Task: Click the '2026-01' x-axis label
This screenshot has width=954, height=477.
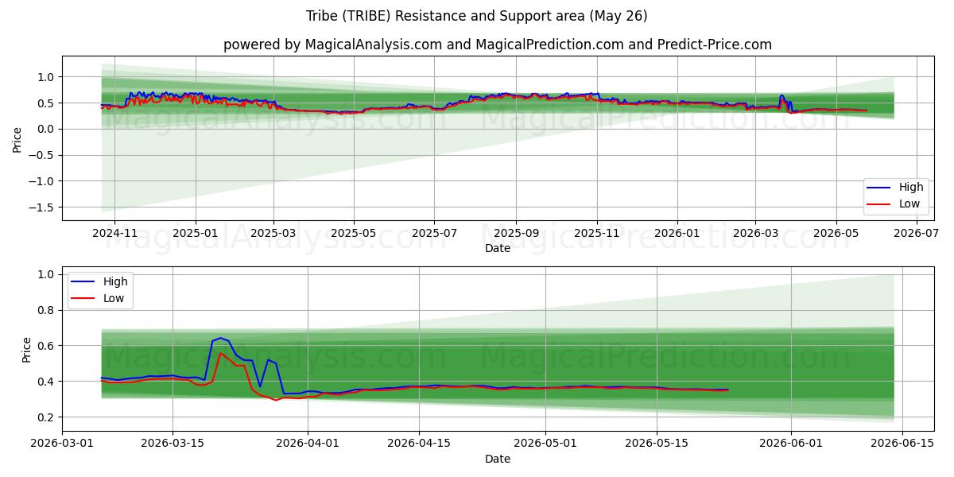Action: pos(677,234)
